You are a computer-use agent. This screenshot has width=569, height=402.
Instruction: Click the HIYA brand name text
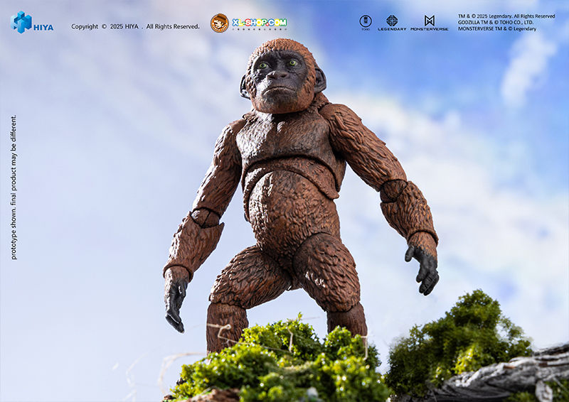[44, 28]
